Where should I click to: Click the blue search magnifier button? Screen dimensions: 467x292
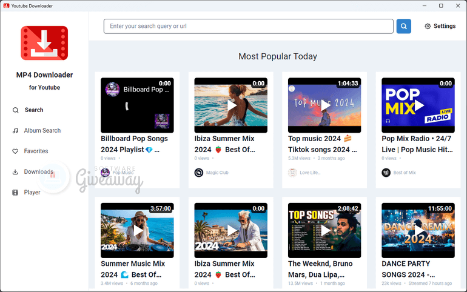coord(403,26)
